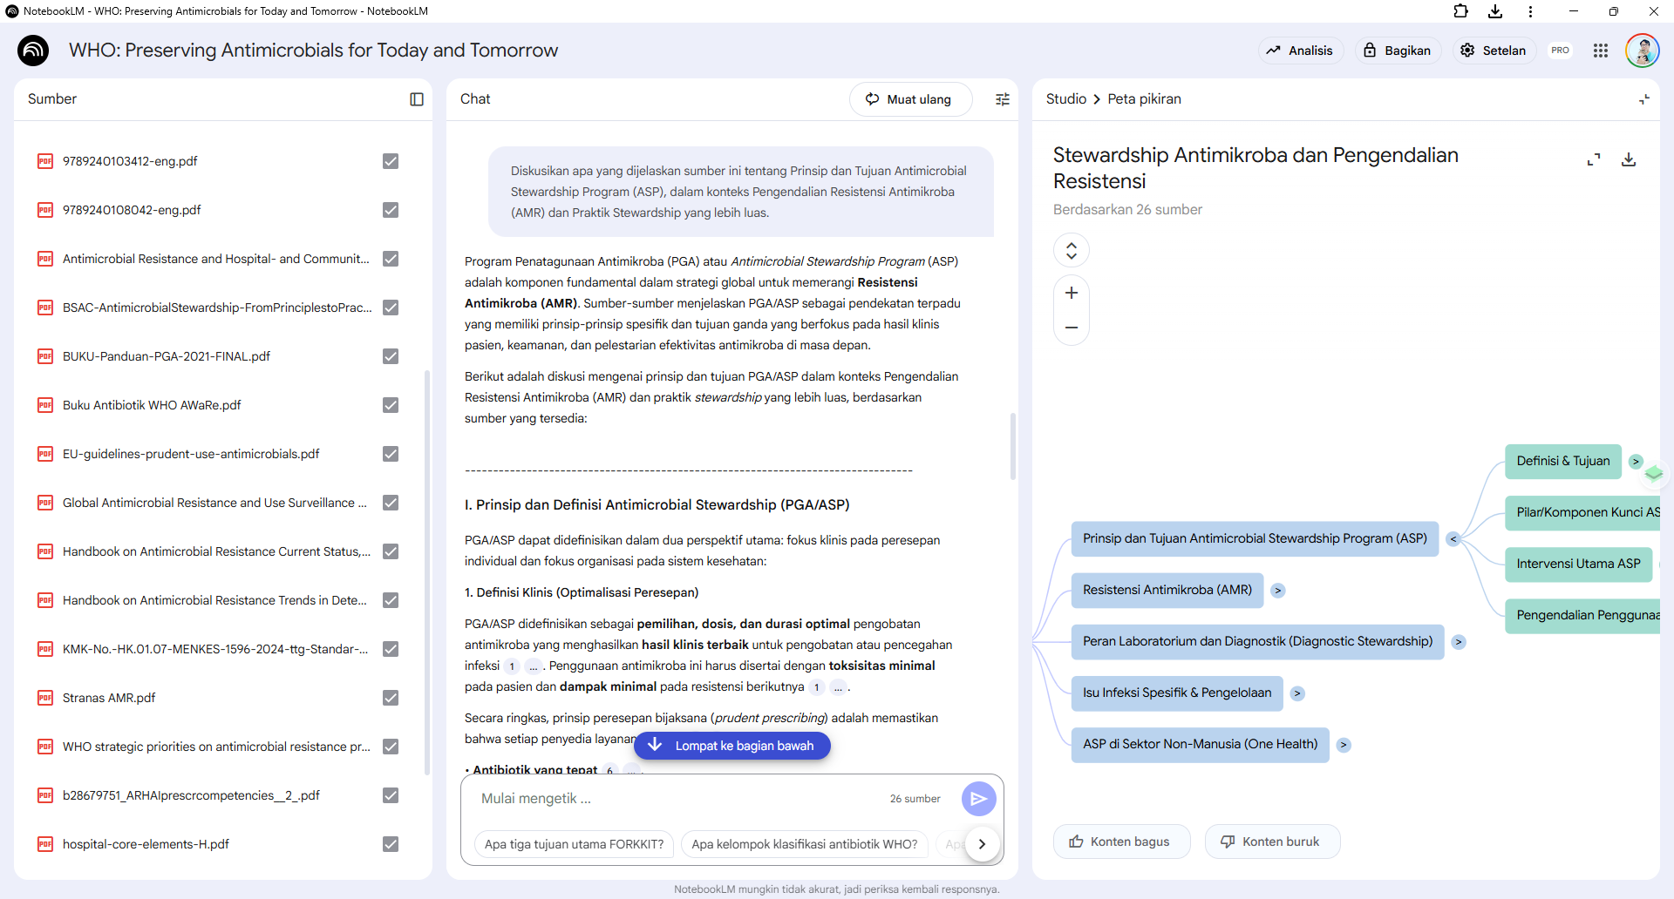Uncheck Buku Antibiotik WHO AWaRe.pdf source
The height and width of the screenshot is (899, 1674).
pos(391,405)
